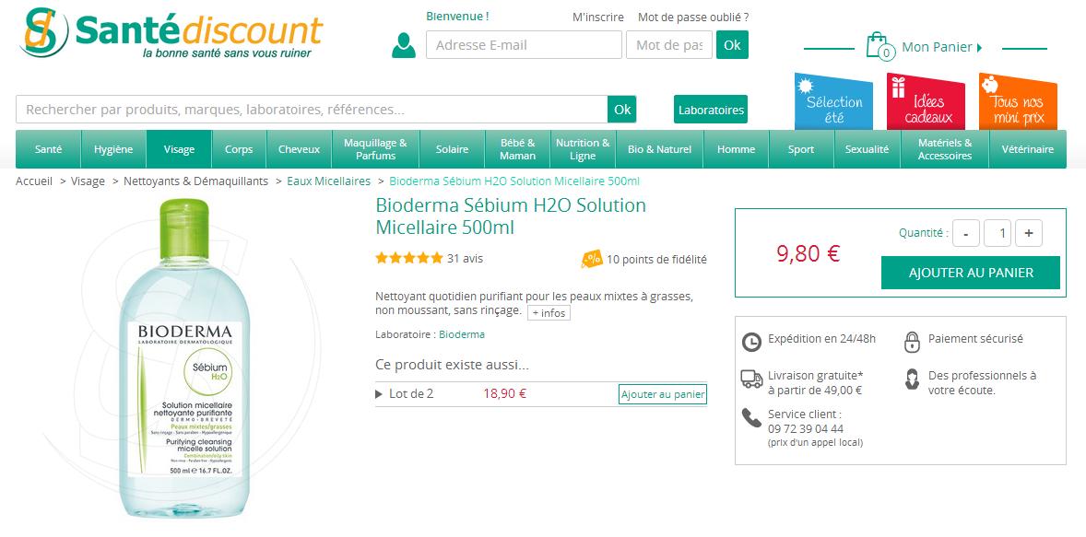Expand product description with +infos
This screenshot has height=537, width=1086.
(x=549, y=313)
